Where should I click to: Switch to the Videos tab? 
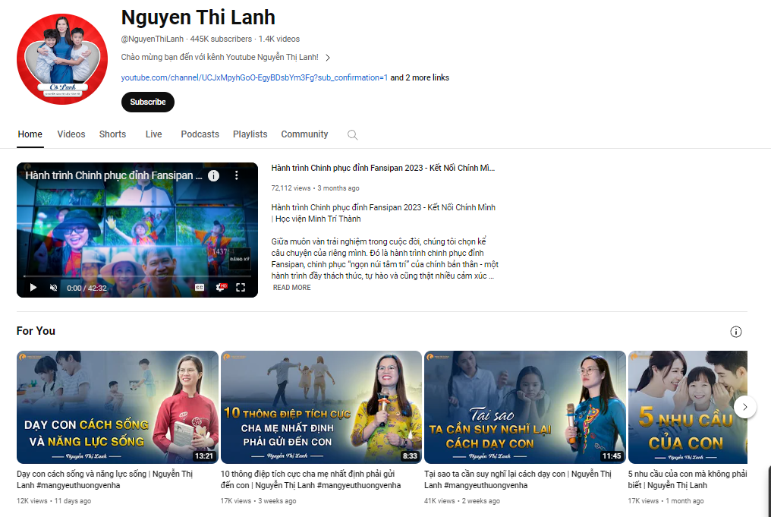coord(71,134)
